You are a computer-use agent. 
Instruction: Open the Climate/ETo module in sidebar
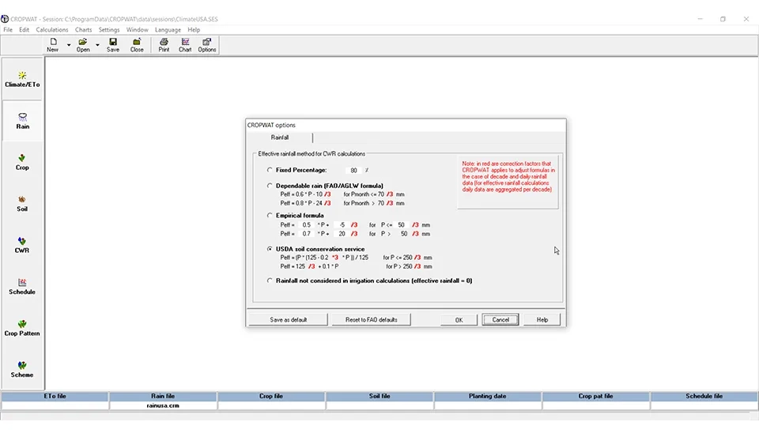22,79
